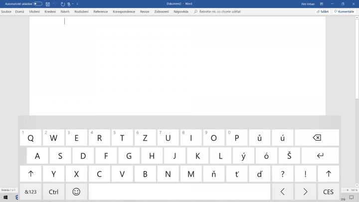
Task: Tap the CES language switch key
Action: point(328,192)
